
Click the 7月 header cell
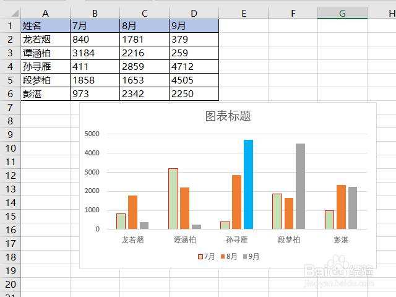click(x=95, y=26)
